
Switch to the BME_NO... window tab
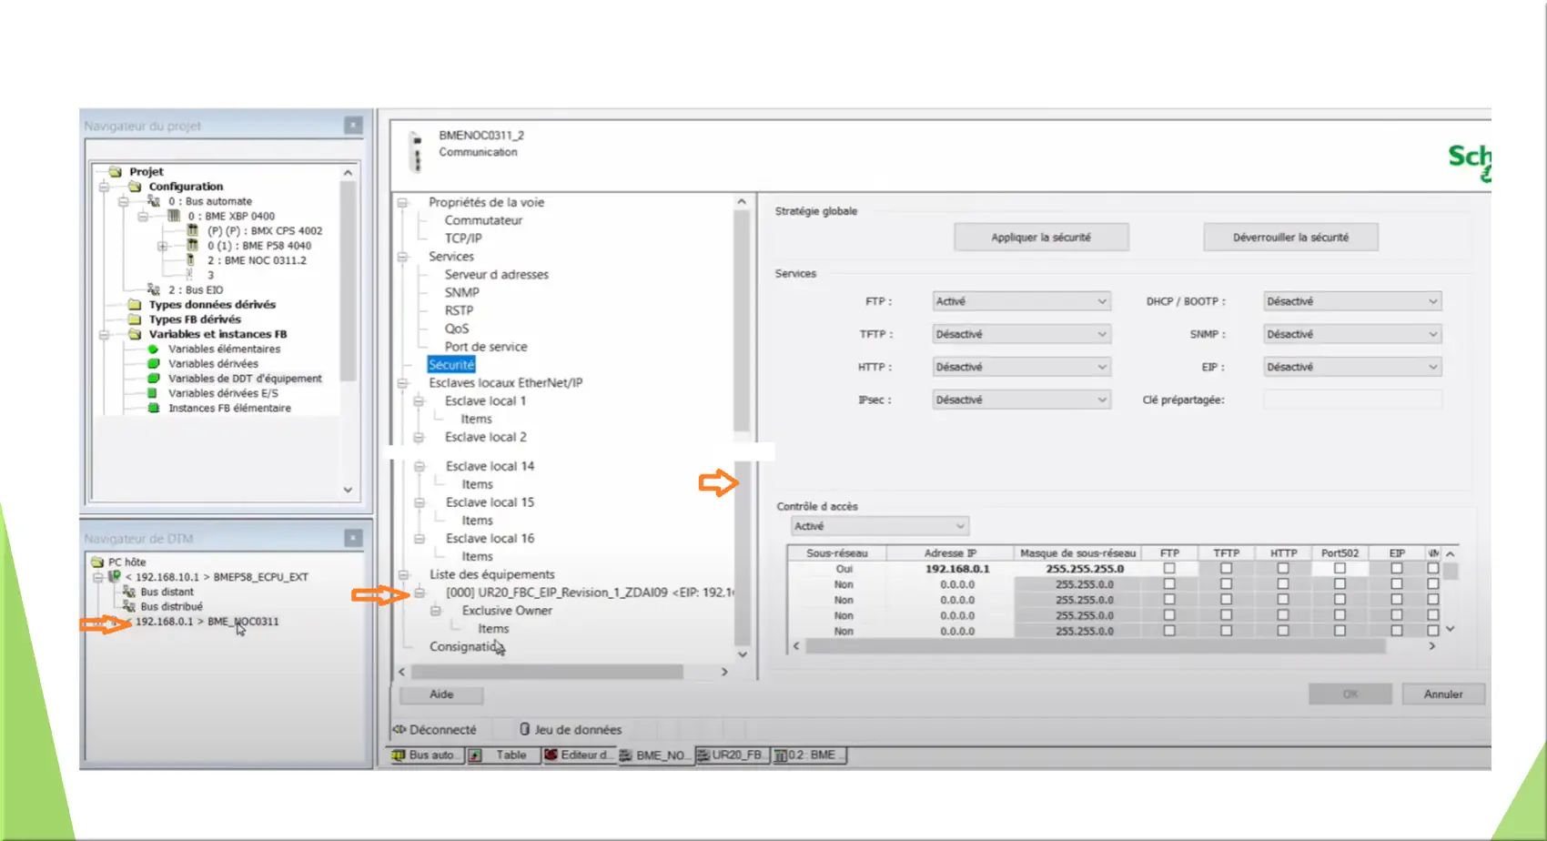point(656,755)
